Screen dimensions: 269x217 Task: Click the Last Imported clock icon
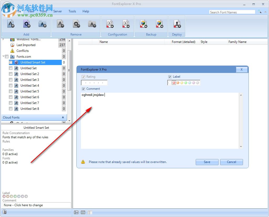[x=12, y=45]
